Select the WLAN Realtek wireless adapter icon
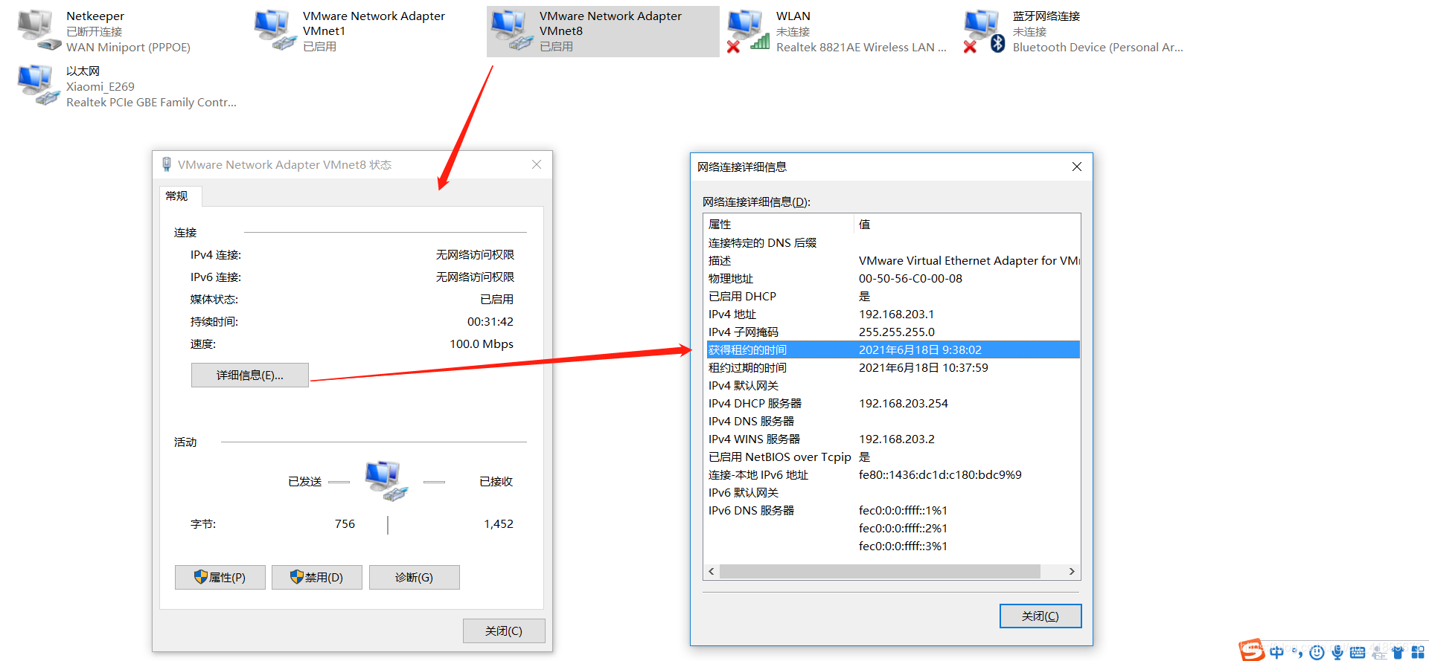The image size is (1429, 661). coord(749,30)
